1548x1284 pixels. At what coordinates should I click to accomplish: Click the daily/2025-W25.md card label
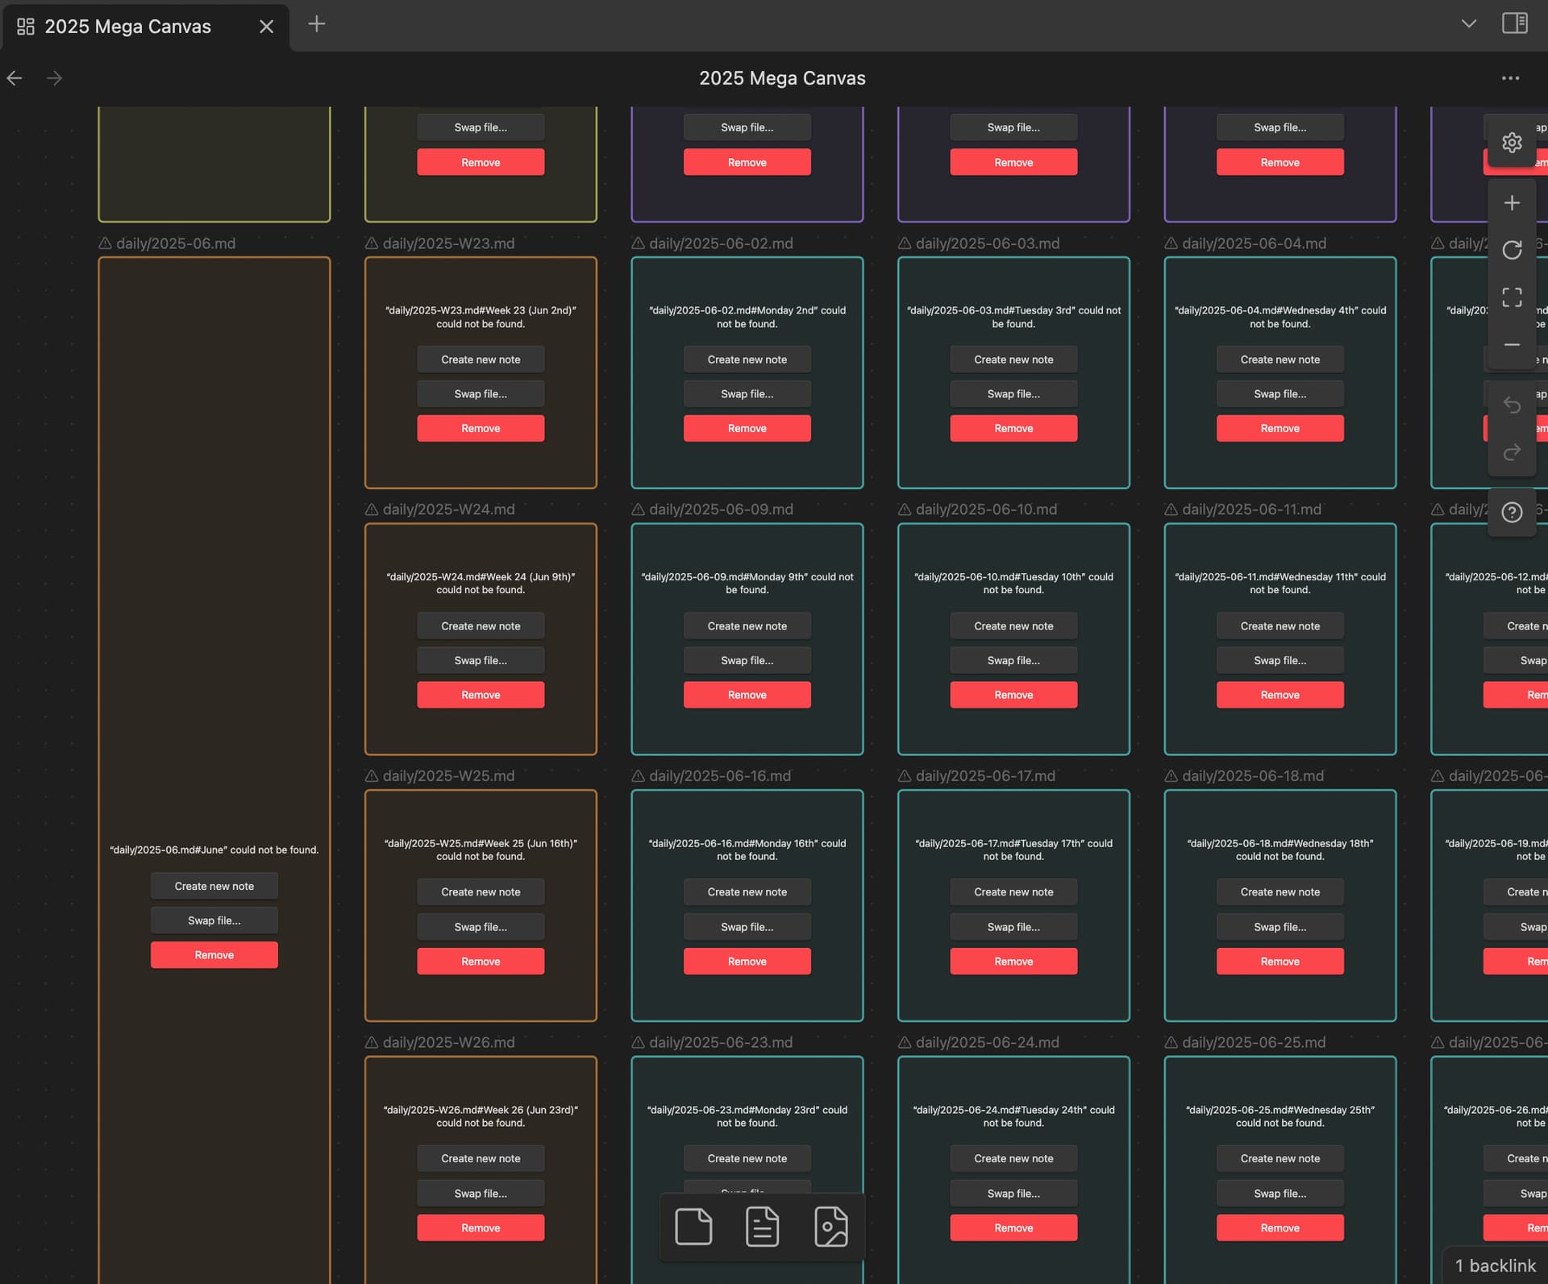(x=448, y=775)
